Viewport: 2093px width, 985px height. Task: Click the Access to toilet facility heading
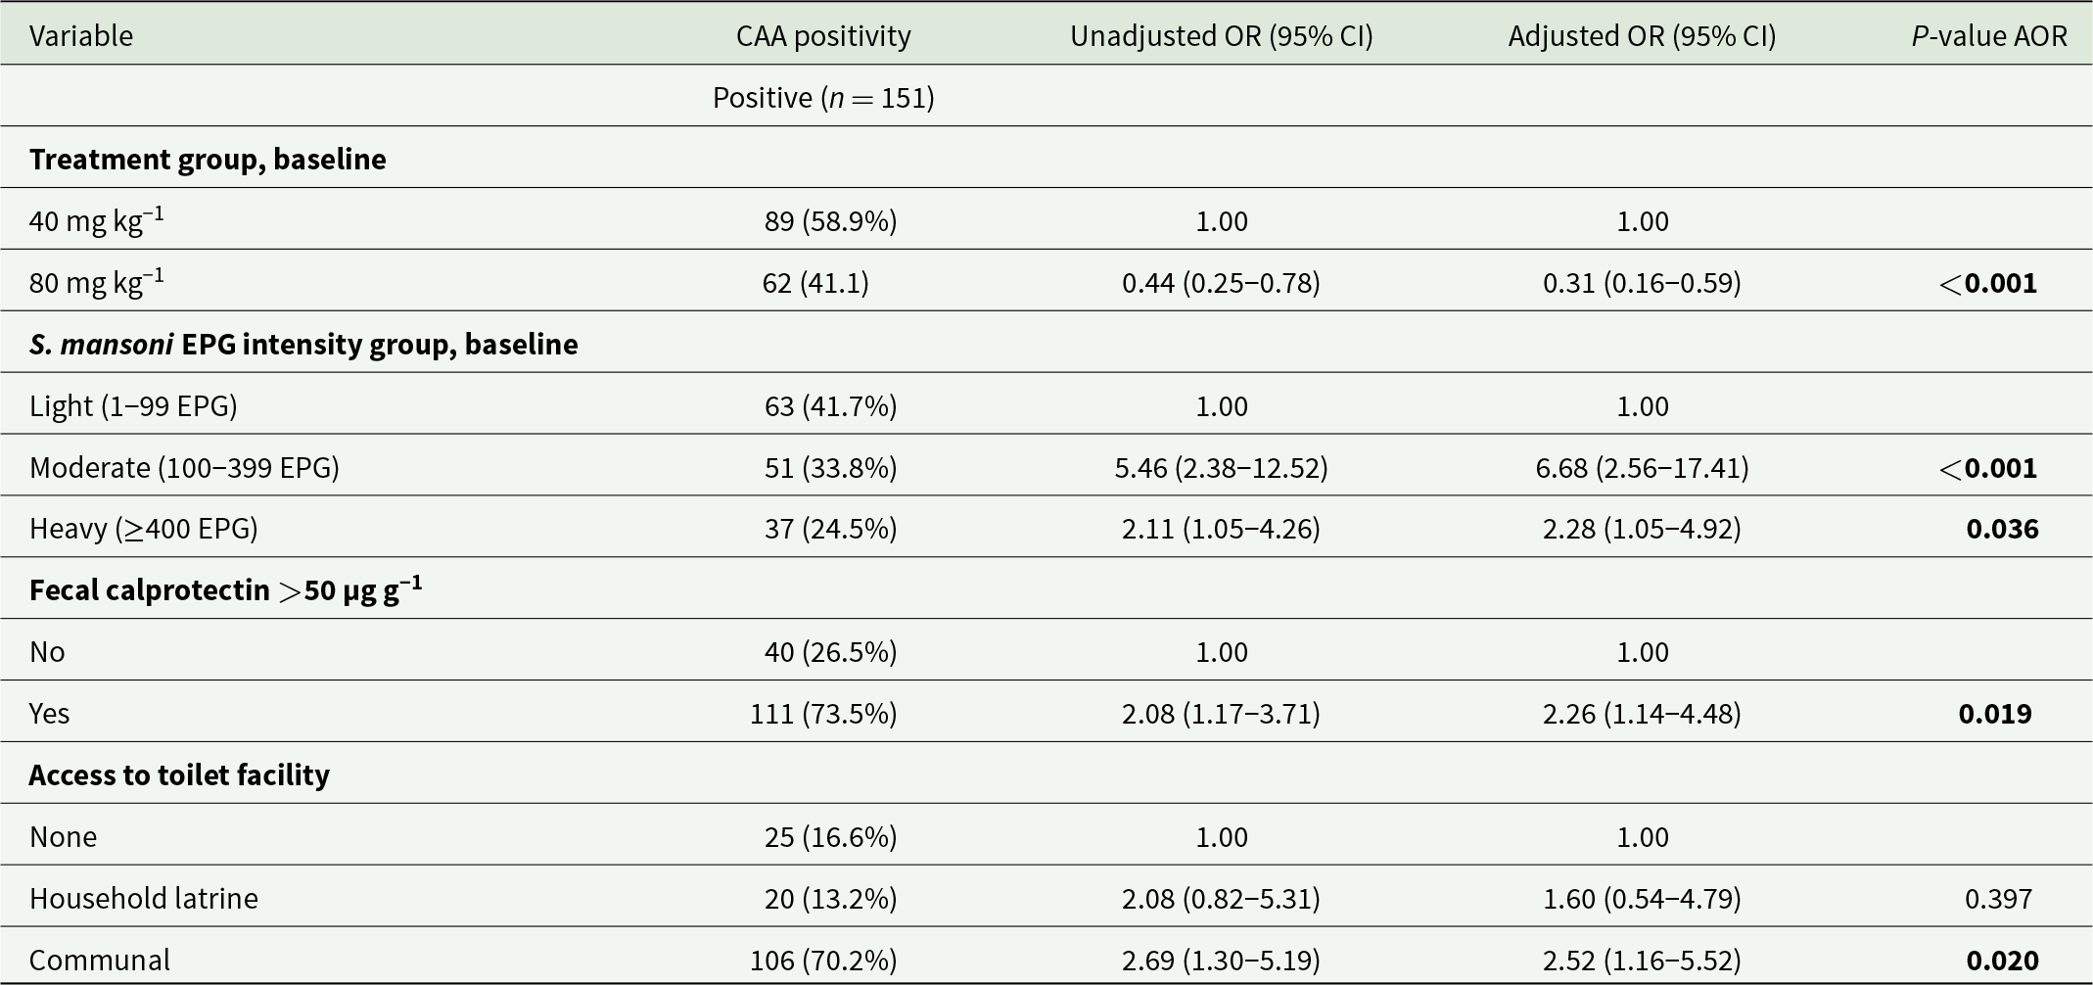coord(179,774)
